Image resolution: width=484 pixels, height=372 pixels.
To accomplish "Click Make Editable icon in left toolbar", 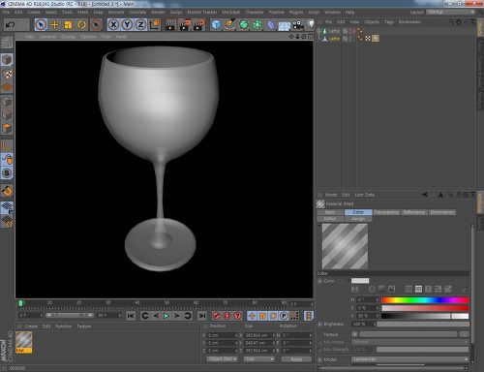I will pyautogui.click(x=7, y=43).
